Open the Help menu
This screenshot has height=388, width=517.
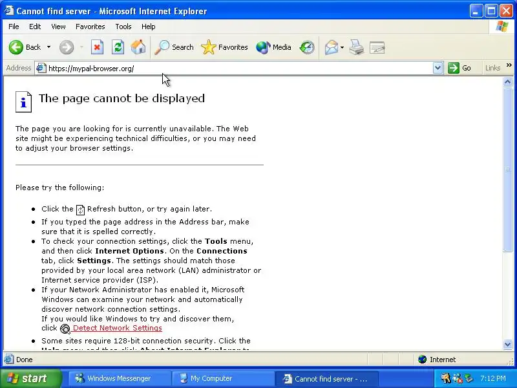click(149, 27)
